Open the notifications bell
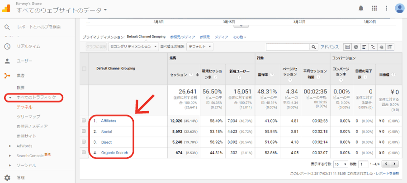This screenshot has height=183, width=407. click(361, 9)
